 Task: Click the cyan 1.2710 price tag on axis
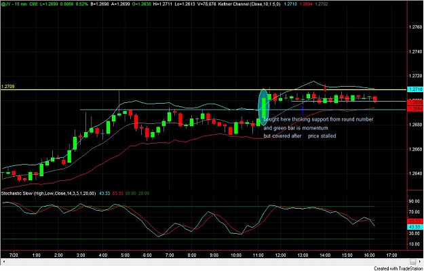point(415,89)
